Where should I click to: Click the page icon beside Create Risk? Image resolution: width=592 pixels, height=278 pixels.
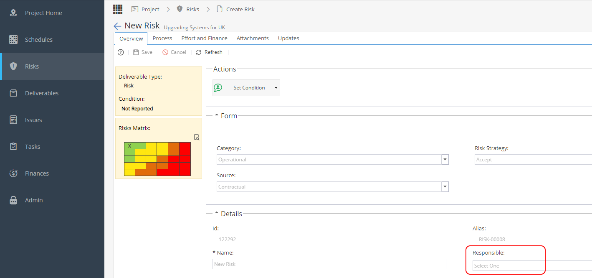tap(220, 9)
